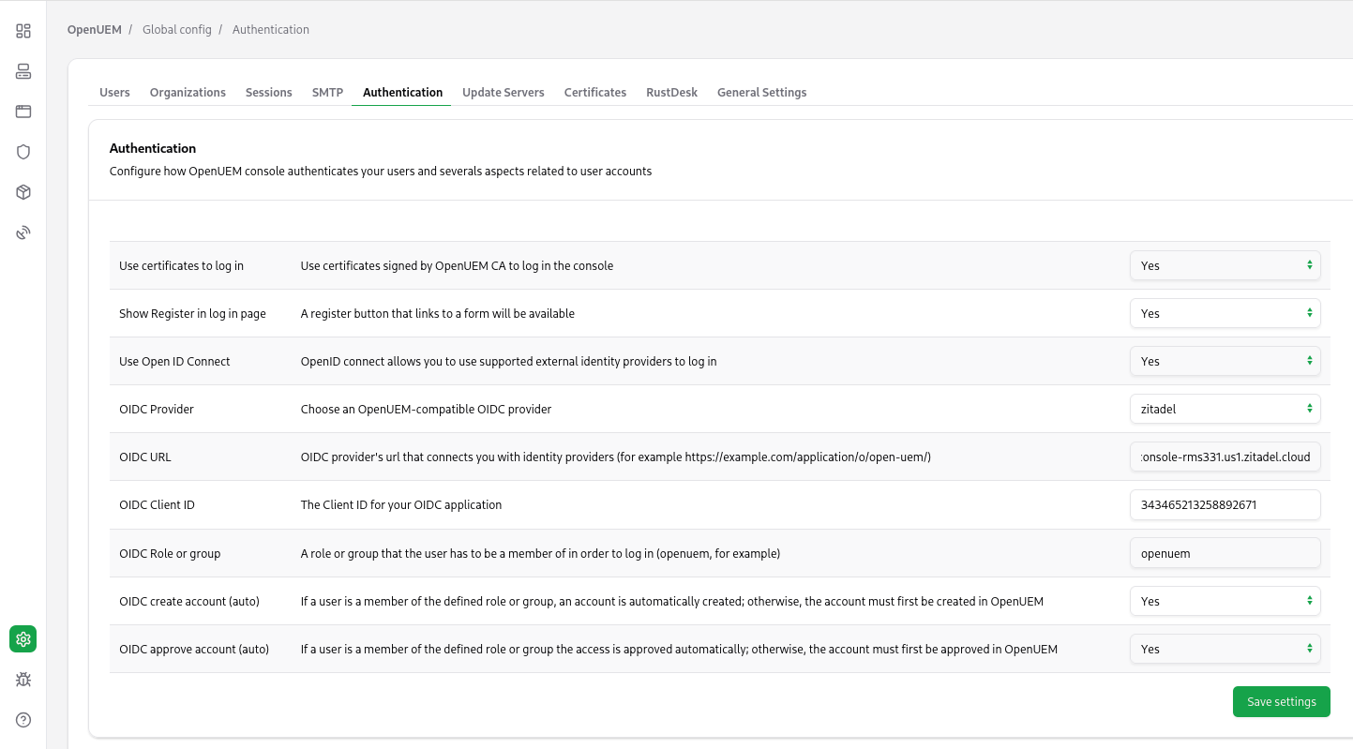The height and width of the screenshot is (749, 1353).
Task: Open 'OIDC create account (auto)' dropdown
Action: click(x=1225, y=601)
